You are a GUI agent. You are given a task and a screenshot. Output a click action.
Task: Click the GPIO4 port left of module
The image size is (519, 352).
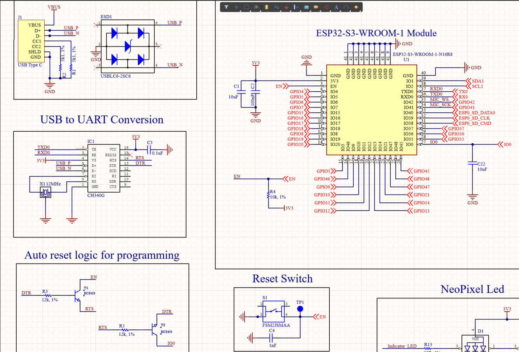(300, 92)
